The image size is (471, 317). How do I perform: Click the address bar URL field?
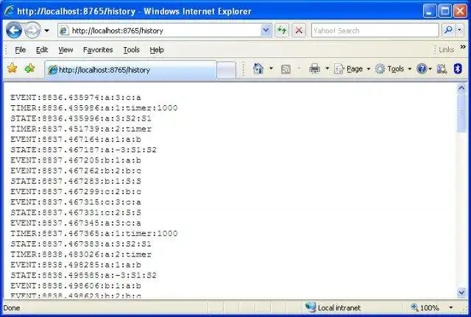click(x=165, y=30)
